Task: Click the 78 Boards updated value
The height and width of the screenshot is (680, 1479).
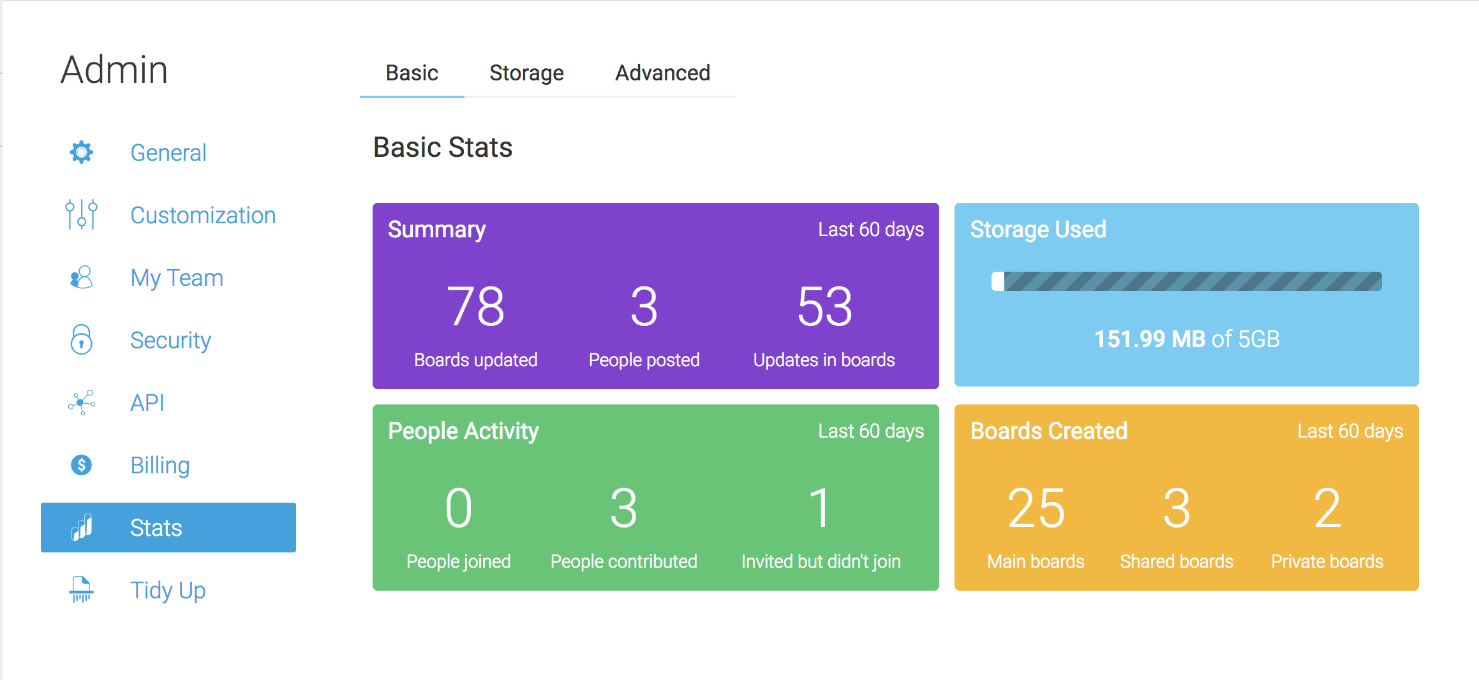Action: (x=476, y=307)
